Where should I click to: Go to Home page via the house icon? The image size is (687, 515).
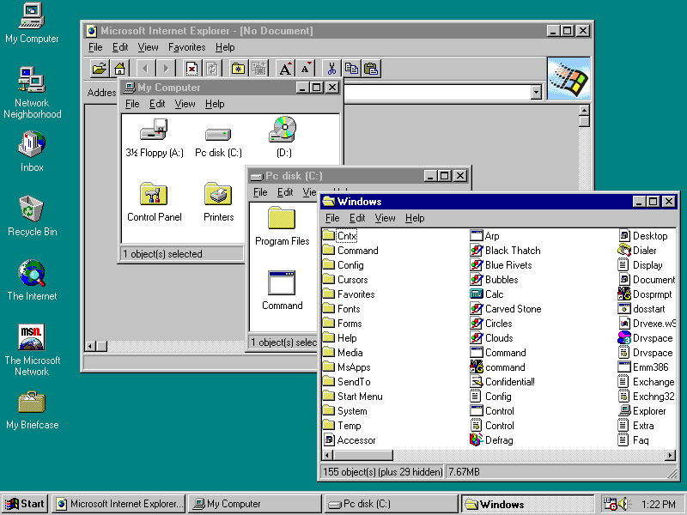point(119,69)
